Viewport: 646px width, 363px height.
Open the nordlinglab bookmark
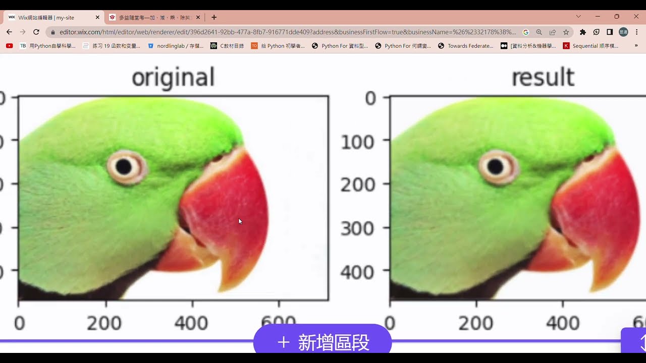coord(175,45)
